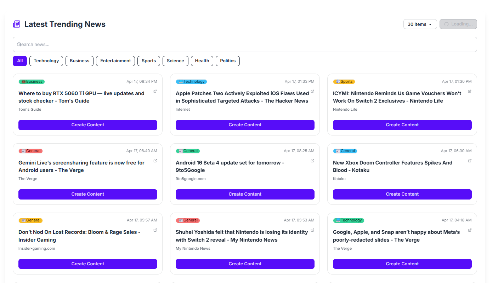Click the 'Insider-gaming.com' source label

(x=37, y=249)
